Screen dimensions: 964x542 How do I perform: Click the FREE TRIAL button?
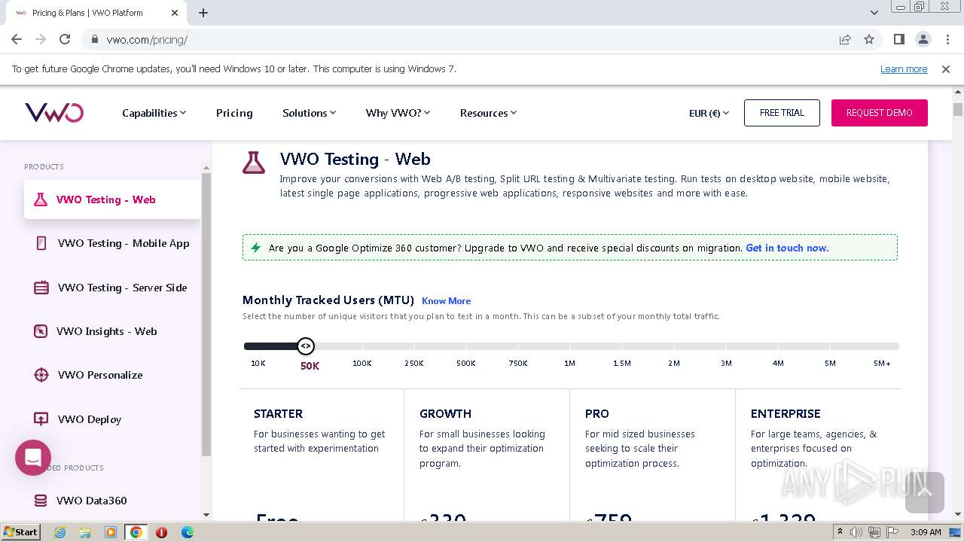(782, 113)
